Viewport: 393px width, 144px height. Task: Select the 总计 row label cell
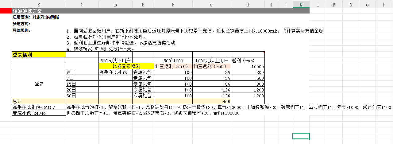pos(39,101)
